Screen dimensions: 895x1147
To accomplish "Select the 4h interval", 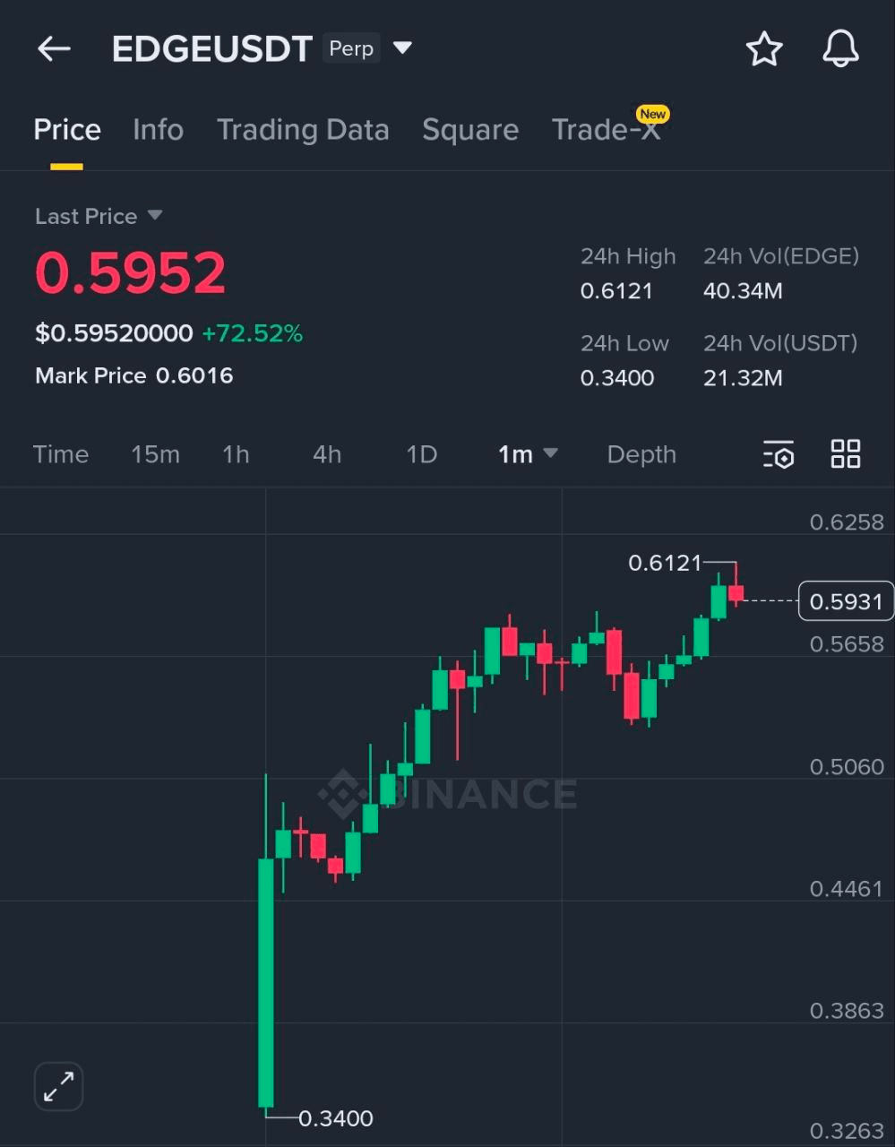I will point(327,454).
